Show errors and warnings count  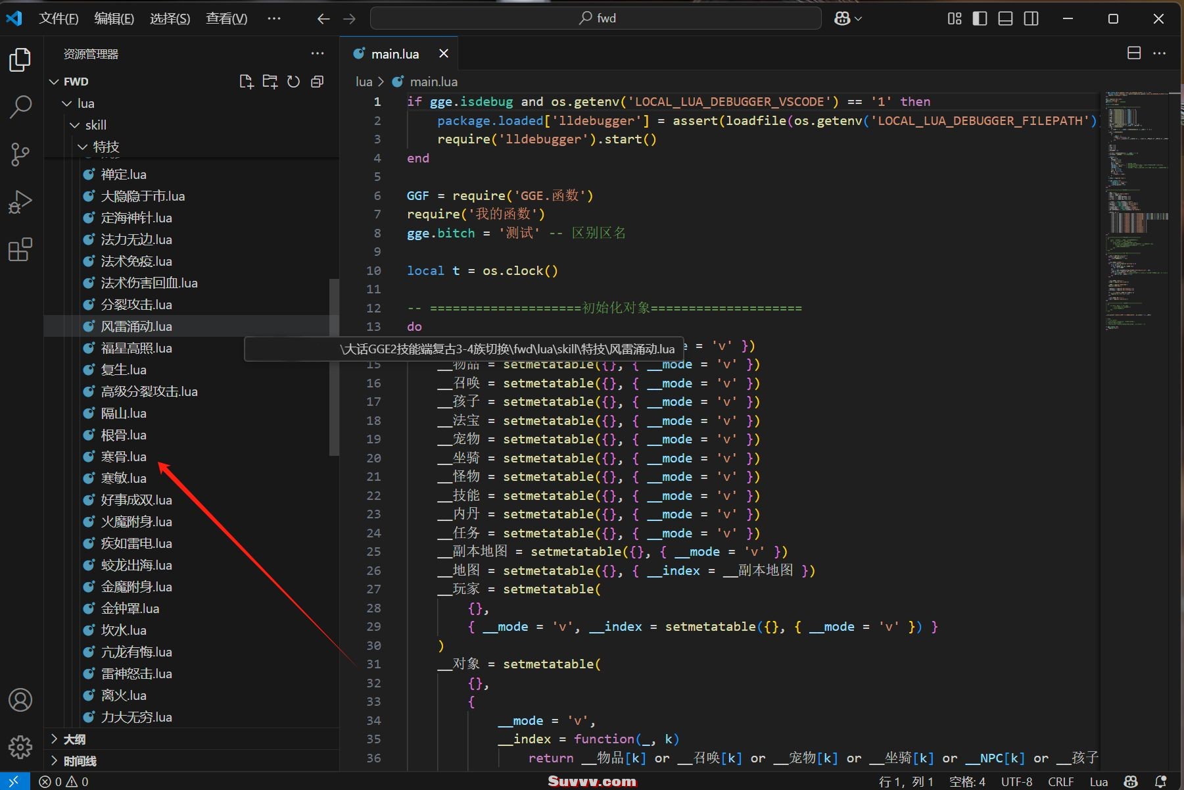click(64, 781)
